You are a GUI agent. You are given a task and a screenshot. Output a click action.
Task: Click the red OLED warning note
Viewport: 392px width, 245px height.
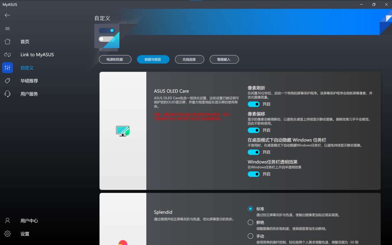(192, 116)
